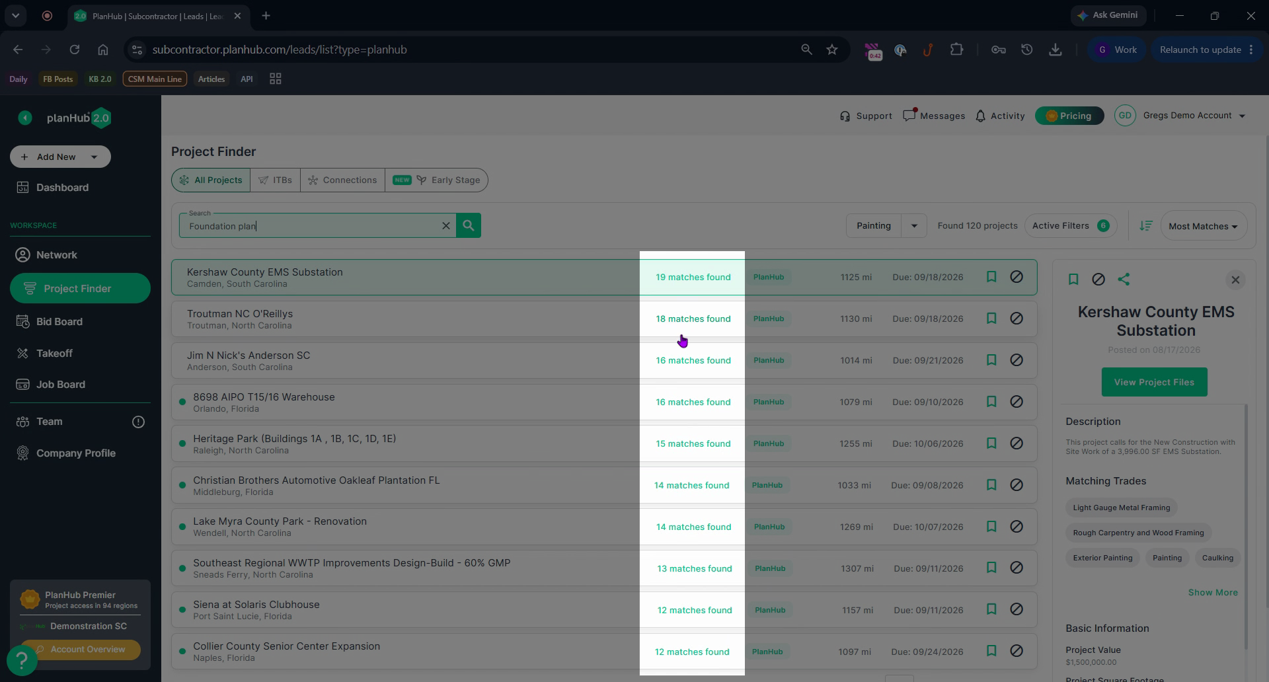
Task: Close the project detail panel
Action: pyautogui.click(x=1235, y=280)
